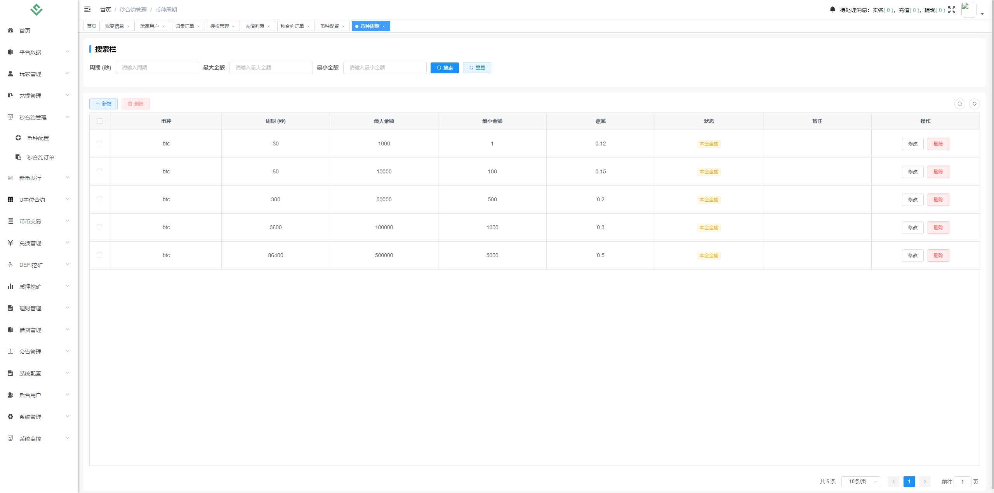Collapse the 秒合约管理 menu chevron
The image size is (994, 493).
[68, 117]
